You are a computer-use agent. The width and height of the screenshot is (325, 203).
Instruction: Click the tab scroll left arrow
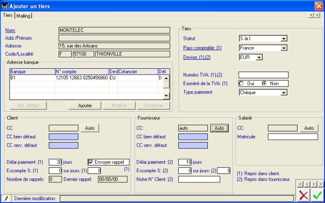[311, 15]
